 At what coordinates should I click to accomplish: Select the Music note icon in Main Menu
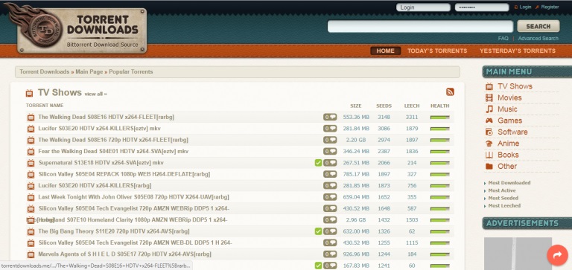489,109
